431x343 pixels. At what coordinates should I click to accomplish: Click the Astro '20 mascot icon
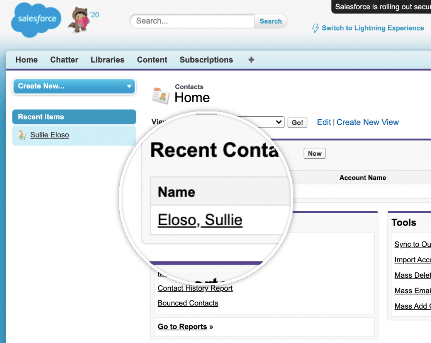(x=83, y=20)
